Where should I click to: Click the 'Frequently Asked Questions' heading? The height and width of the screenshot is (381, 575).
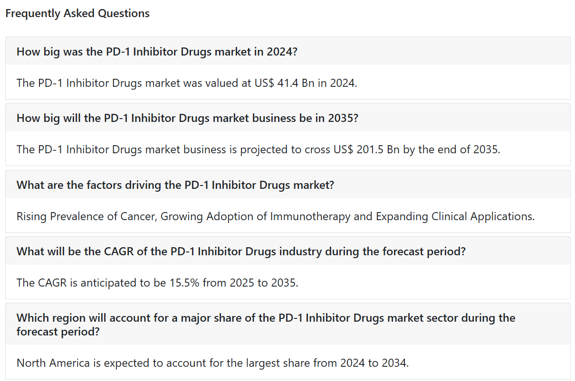click(77, 13)
